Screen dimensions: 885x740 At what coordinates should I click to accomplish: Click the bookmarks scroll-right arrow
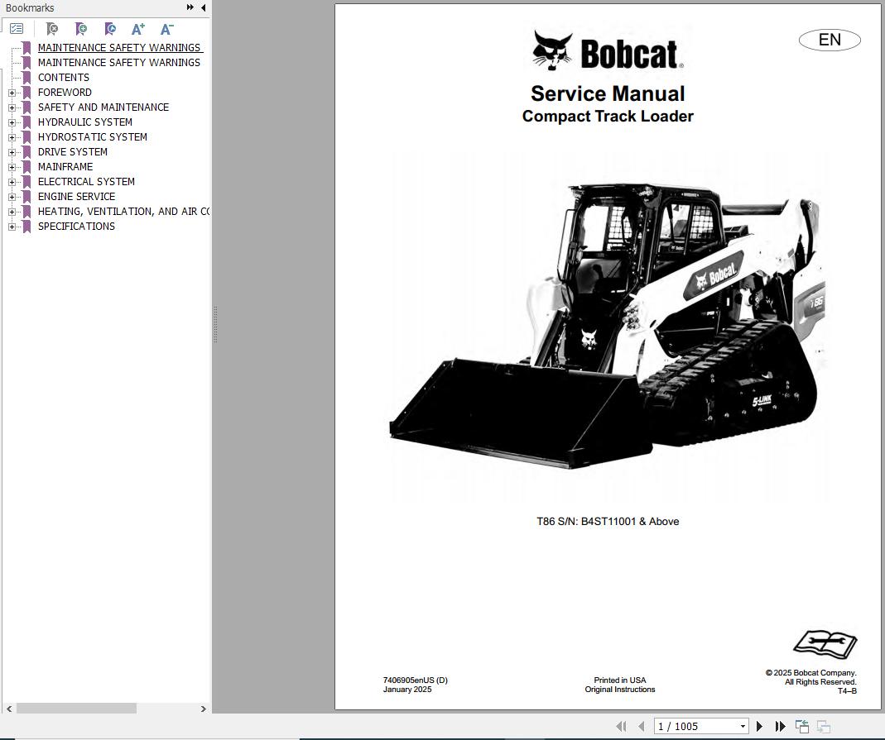tap(203, 709)
